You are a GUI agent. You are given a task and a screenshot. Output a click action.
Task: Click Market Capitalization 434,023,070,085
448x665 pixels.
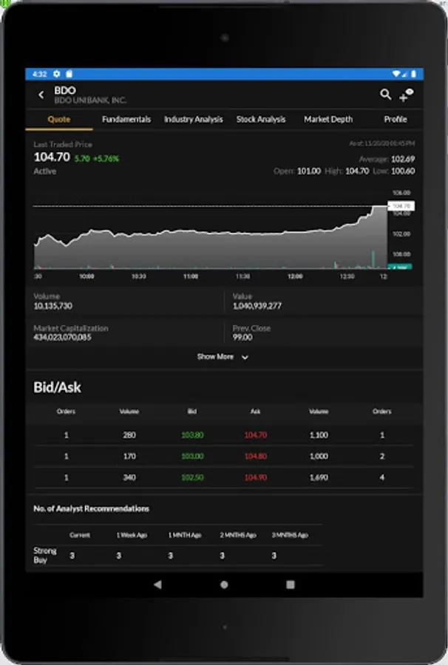coord(62,337)
